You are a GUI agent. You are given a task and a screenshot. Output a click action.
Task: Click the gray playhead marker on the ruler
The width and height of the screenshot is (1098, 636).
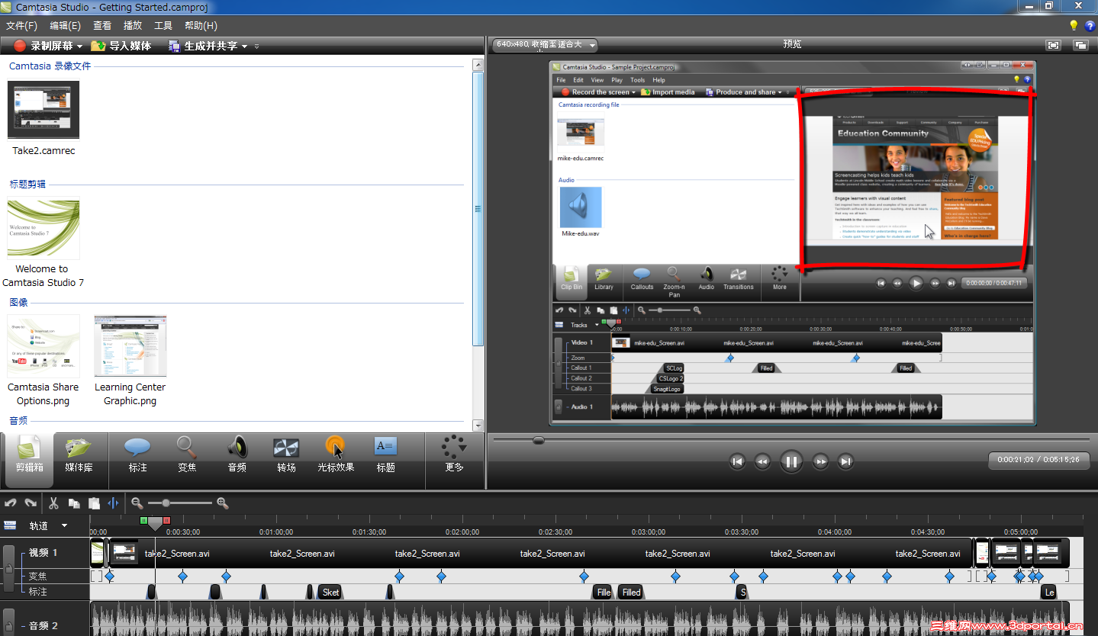(x=155, y=524)
